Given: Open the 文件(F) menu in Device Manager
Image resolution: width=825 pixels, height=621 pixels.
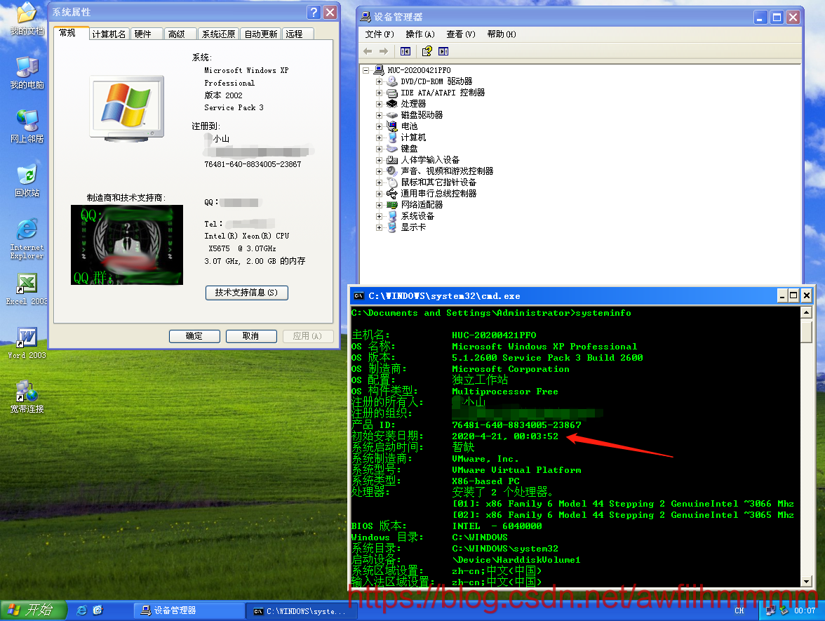Looking at the screenshot, I should (380, 34).
